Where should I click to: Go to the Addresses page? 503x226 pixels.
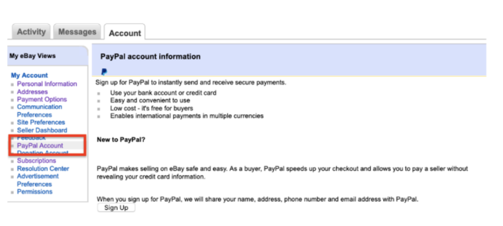click(x=32, y=92)
